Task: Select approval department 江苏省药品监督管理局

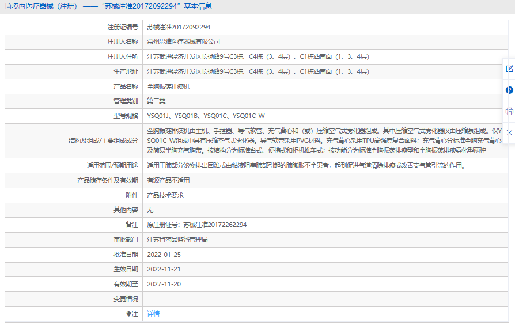Action: pyautogui.click(x=177, y=240)
